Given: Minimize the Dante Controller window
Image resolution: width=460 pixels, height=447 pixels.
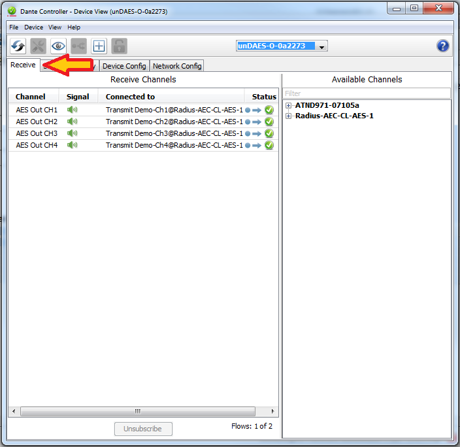Looking at the screenshot, I should 397,8.
